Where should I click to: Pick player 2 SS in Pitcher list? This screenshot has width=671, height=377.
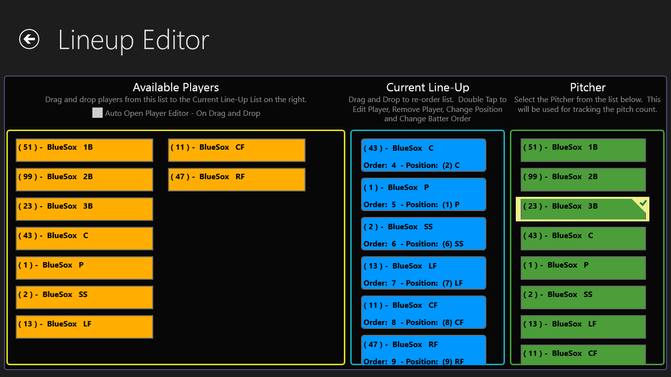583,297
